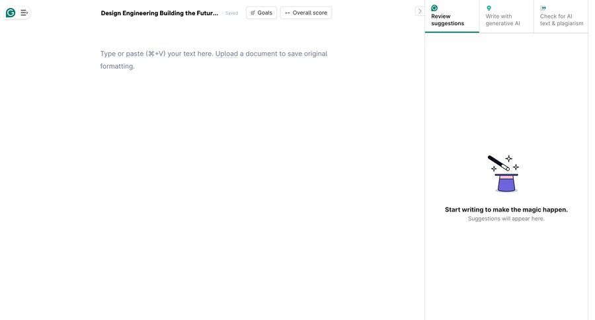Open Check for AI text & plagiarism tab
The height and width of the screenshot is (320, 595).
561,17
